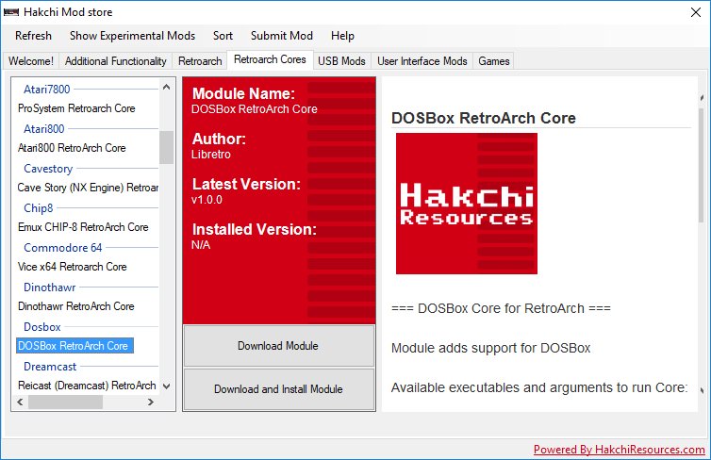Open the Powered By HakchiResources.com link
711x460 pixels.
coord(619,450)
